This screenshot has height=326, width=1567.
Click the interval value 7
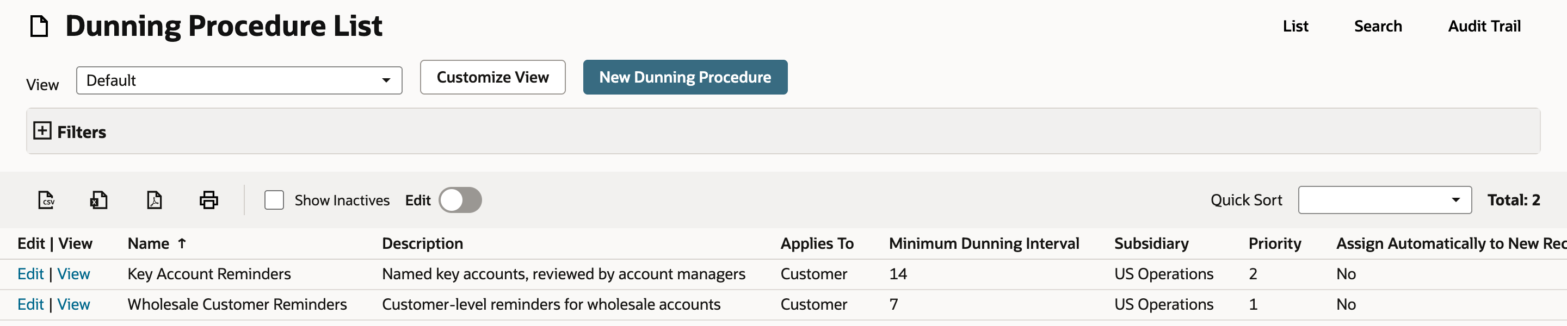(893, 304)
